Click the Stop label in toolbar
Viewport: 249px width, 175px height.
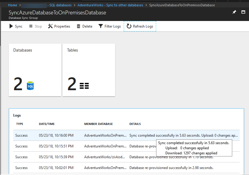click(38, 26)
